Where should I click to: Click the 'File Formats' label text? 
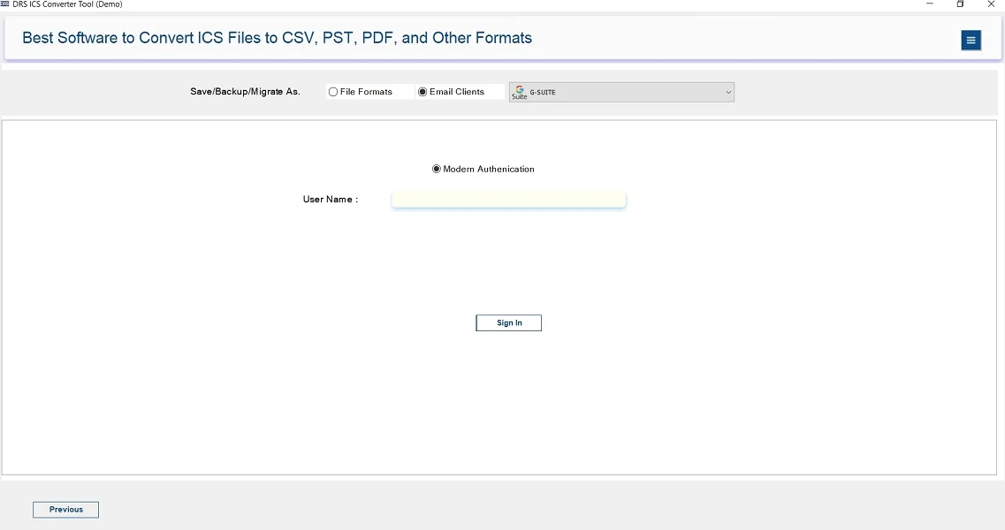pos(366,92)
